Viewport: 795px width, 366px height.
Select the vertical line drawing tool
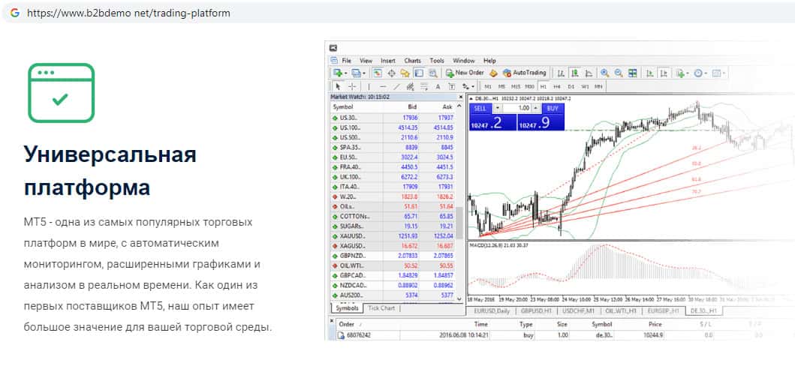point(369,86)
